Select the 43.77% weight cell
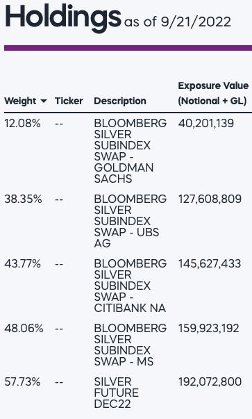 22,264
